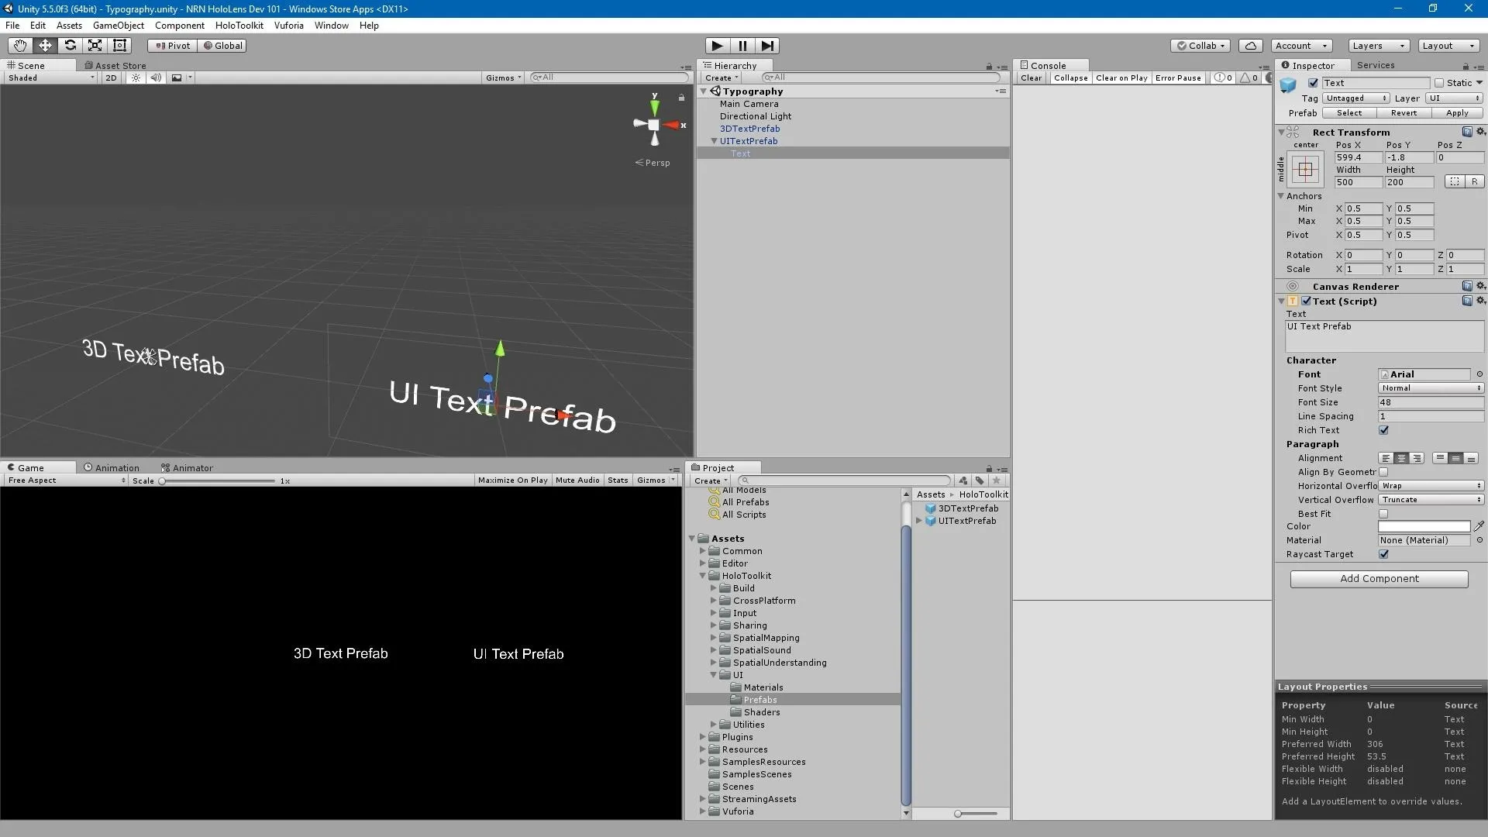The height and width of the screenshot is (837, 1488).
Task: Click the Console Clear button
Action: (x=1031, y=78)
